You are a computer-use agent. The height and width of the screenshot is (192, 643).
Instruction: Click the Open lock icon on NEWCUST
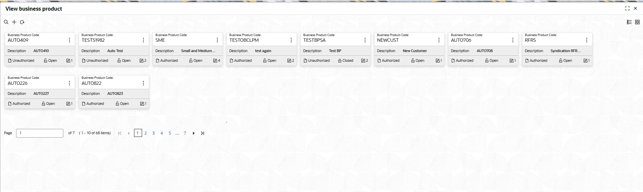[x=413, y=61]
